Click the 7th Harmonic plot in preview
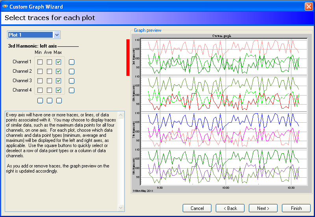This screenshot has width=315, height=217. (x=224, y=130)
